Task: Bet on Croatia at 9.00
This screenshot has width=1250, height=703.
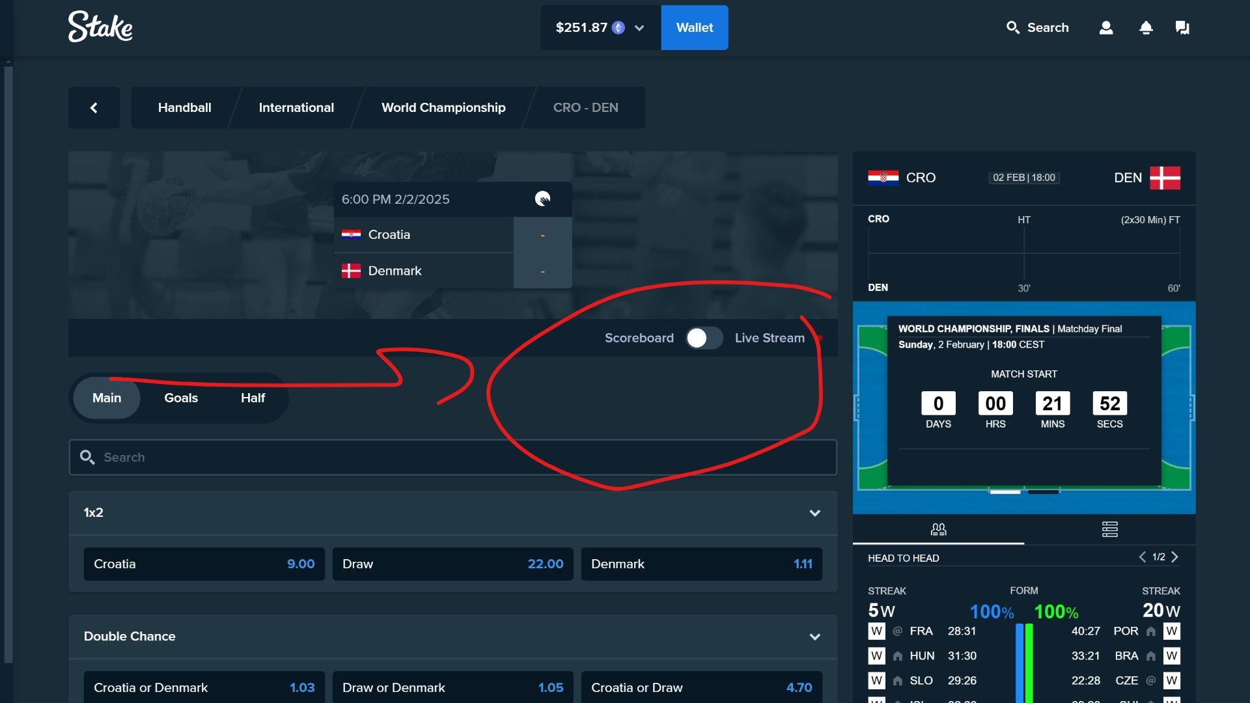Action: point(204,564)
